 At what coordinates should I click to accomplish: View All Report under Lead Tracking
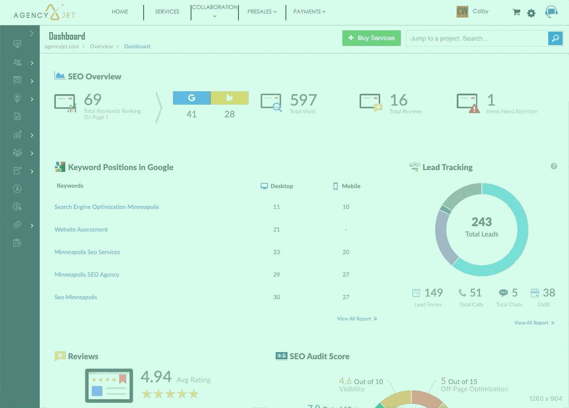coord(534,323)
